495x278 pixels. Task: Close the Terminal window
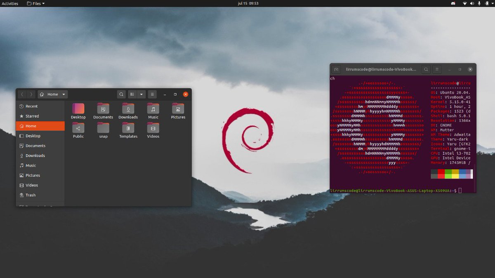470,69
